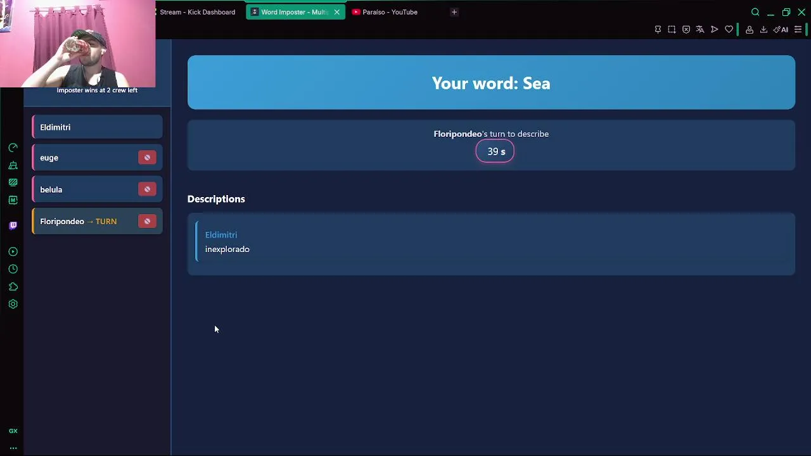Image resolution: width=811 pixels, height=456 pixels.
Task: Click the red button beside euge
Action: tap(147, 158)
